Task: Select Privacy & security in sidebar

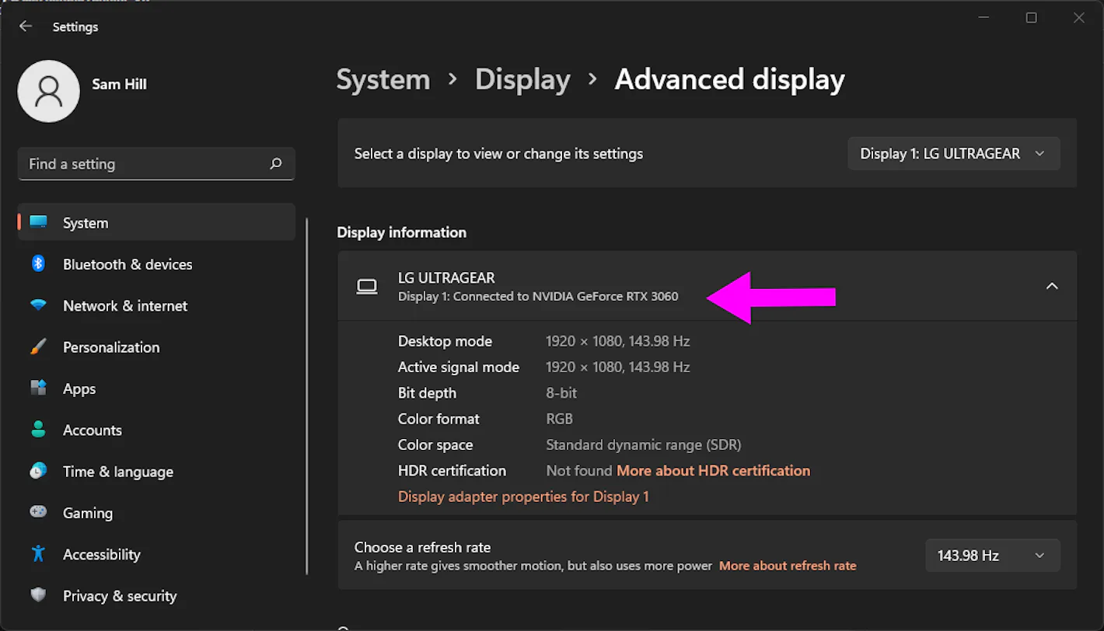Action: click(156, 596)
